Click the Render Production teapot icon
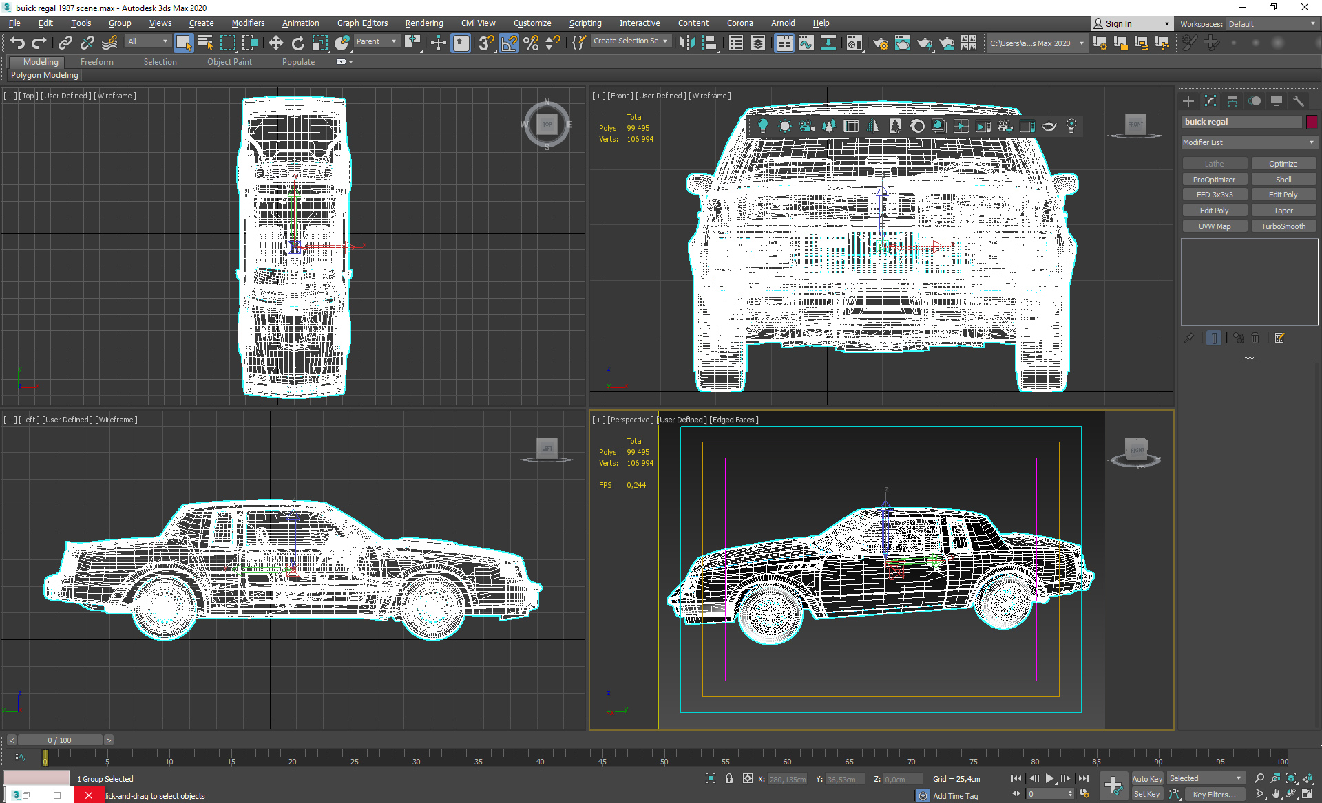The height and width of the screenshot is (803, 1322). (x=924, y=43)
